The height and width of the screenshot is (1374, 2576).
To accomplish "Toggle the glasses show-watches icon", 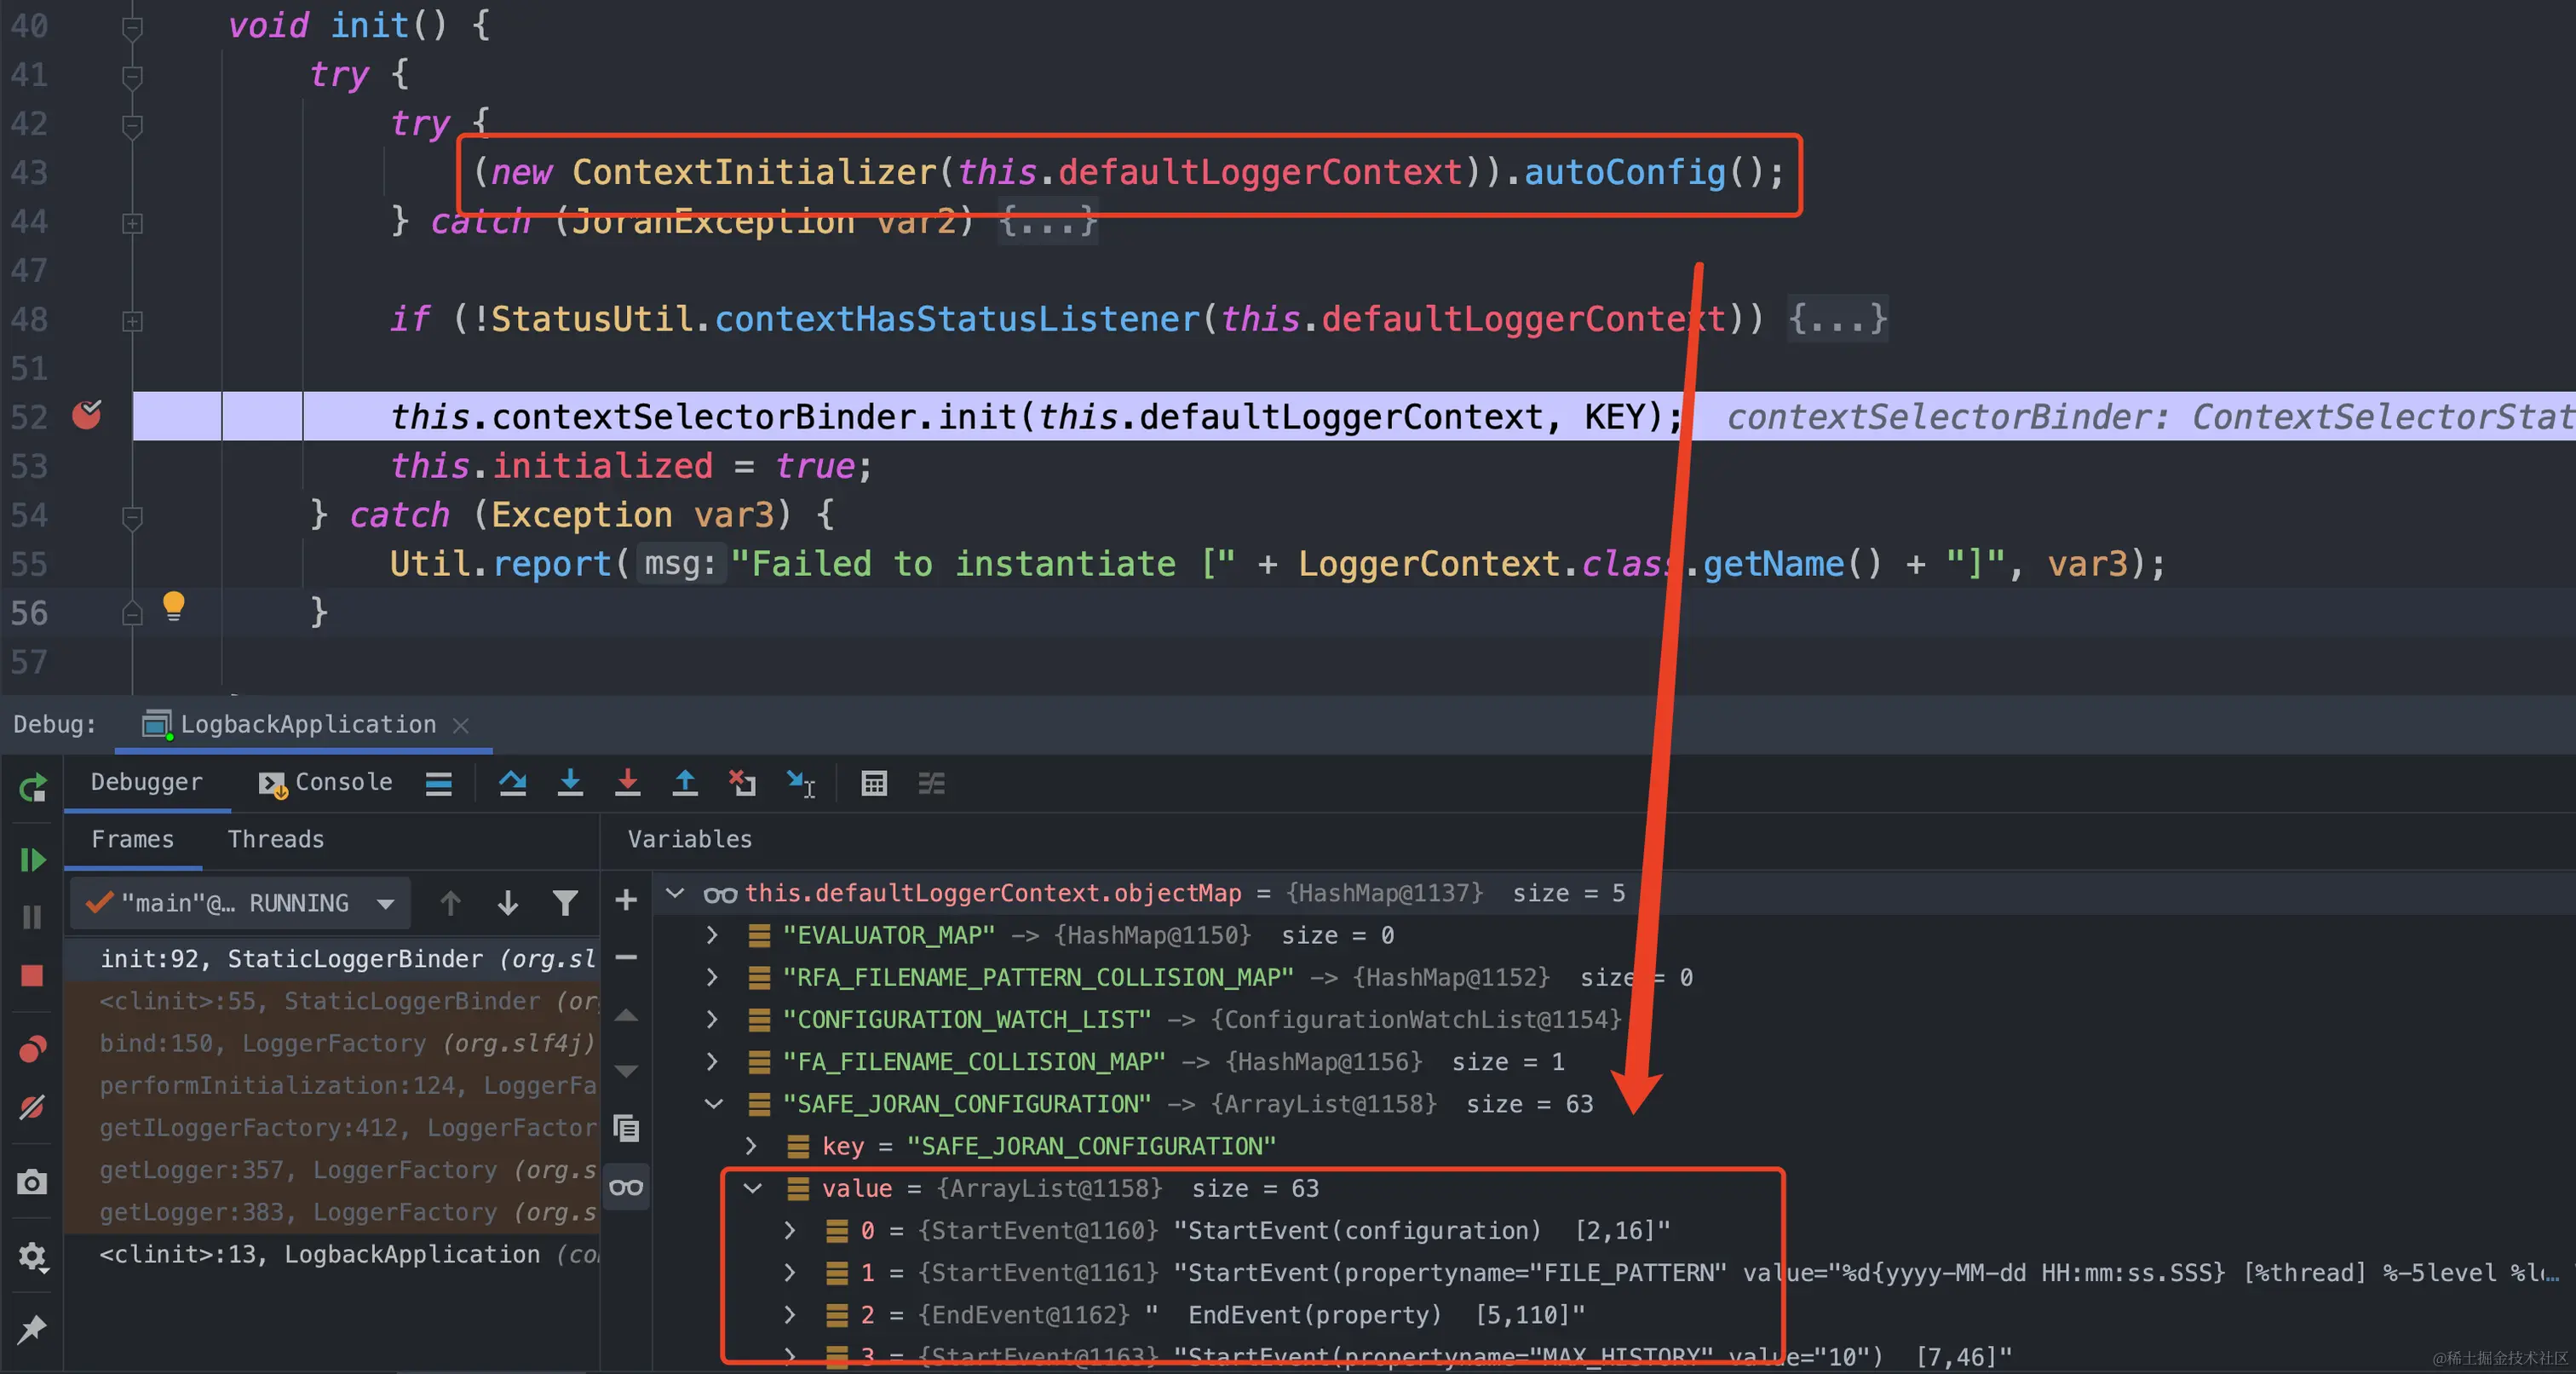I will click(x=626, y=1187).
